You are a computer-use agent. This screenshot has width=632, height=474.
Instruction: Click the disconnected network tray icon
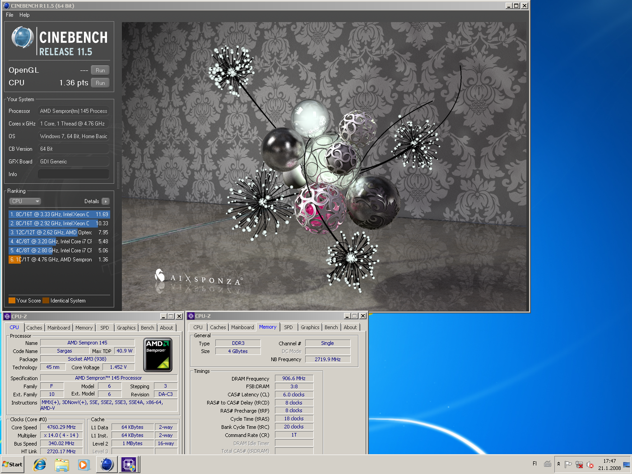[579, 464]
